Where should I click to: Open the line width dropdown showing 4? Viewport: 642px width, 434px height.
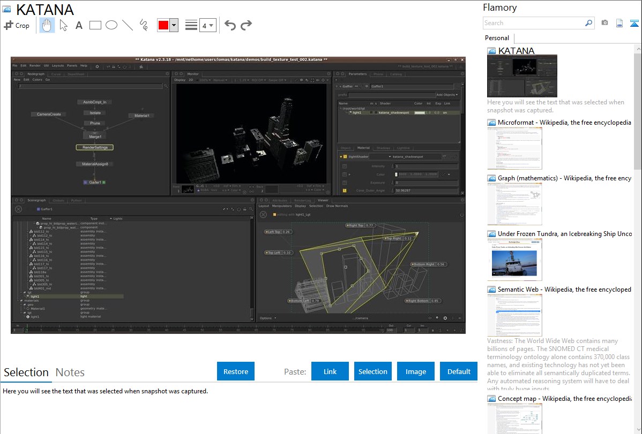point(207,25)
